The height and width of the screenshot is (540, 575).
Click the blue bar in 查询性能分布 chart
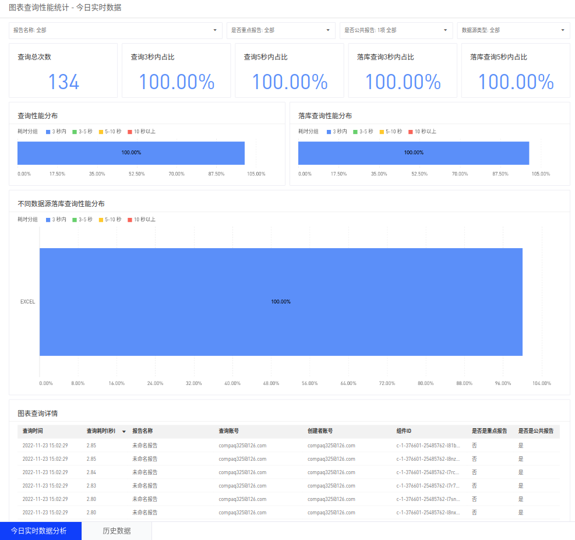pos(131,153)
